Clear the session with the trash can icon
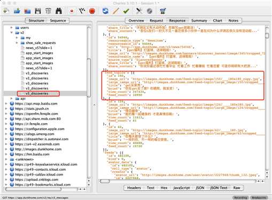 pos(48,11)
